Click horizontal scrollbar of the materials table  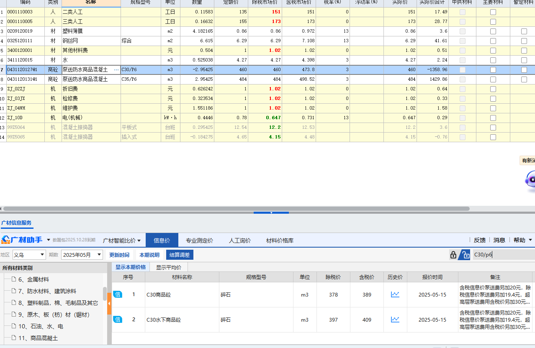pos(237,208)
